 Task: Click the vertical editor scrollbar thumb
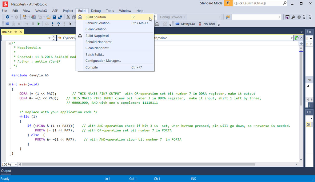click(x=301, y=78)
